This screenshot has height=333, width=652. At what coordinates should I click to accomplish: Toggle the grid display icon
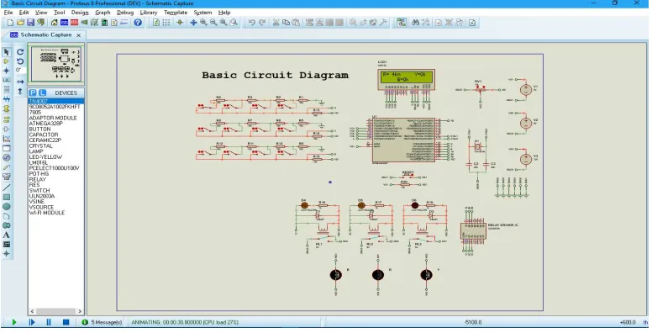(x=166, y=23)
